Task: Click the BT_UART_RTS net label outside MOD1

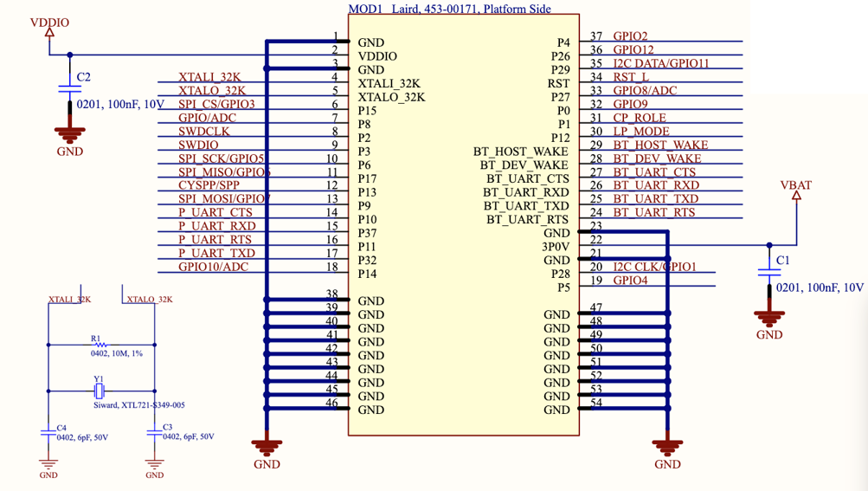Action: [653, 212]
